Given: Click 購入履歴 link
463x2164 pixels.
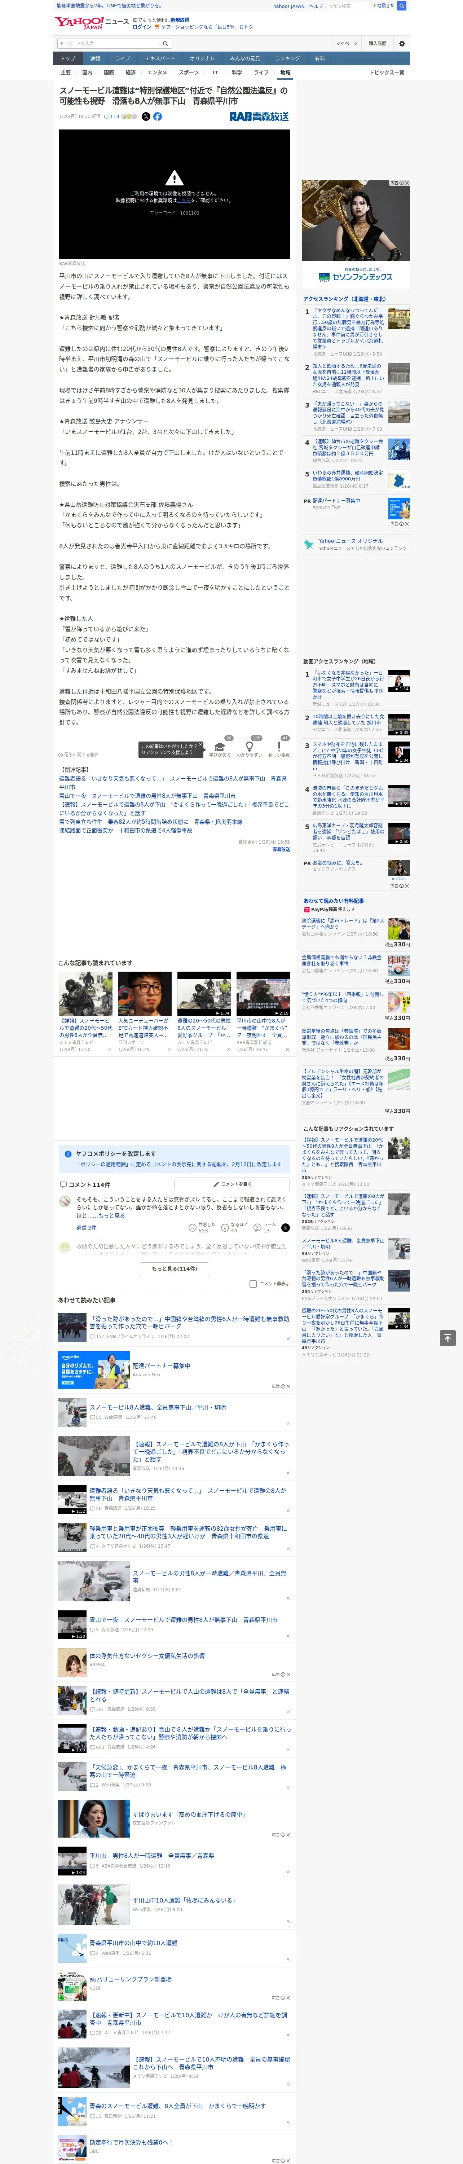Looking at the screenshot, I should 377,43.
